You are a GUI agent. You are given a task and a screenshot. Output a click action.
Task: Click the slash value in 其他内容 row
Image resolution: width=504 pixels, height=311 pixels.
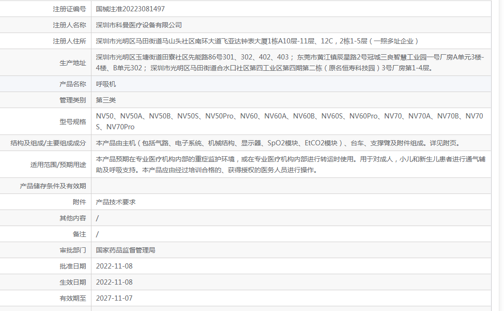coord(98,218)
